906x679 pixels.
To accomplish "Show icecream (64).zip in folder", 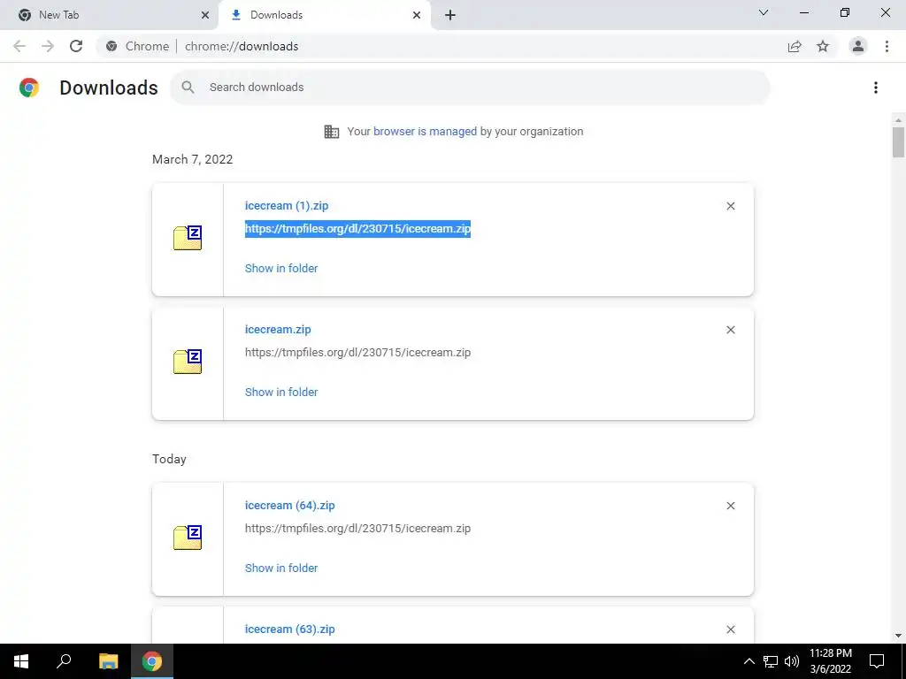I will tap(281, 568).
